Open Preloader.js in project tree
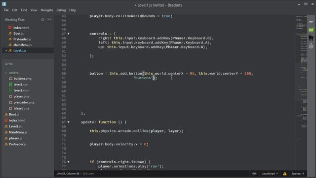This screenshot has height=178, width=316. [18, 144]
